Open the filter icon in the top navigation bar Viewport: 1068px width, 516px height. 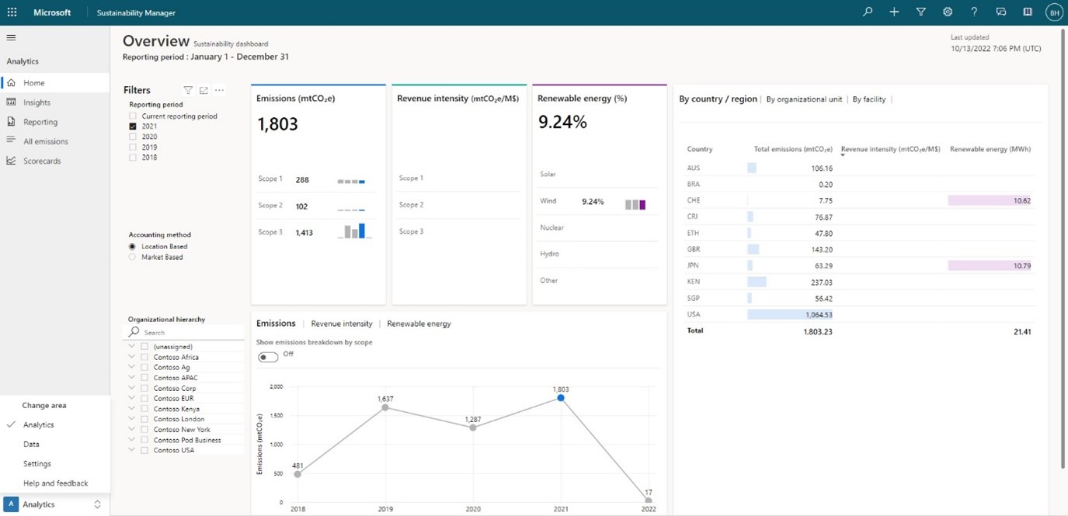click(921, 12)
